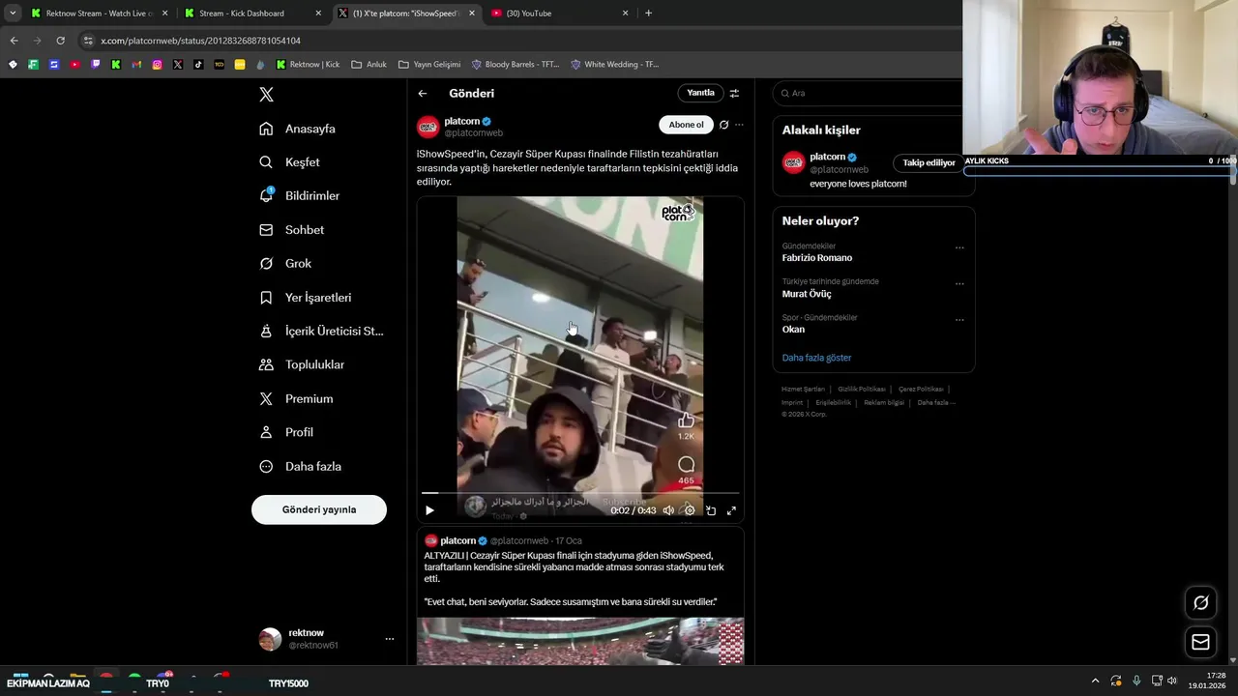The height and width of the screenshot is (696, 1238).
Task: Open Twitch bookmark icon
Action: tap(95, 65)
